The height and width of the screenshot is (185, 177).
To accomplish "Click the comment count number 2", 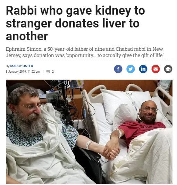I will [x=53, y=72].
